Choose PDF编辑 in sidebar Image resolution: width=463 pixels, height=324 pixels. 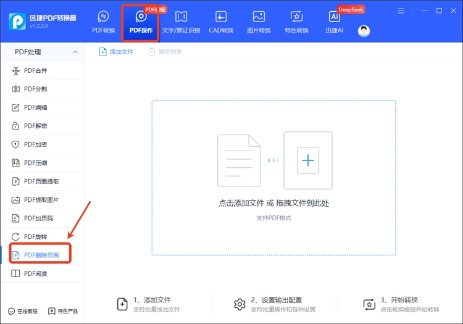tap(43, 107)
